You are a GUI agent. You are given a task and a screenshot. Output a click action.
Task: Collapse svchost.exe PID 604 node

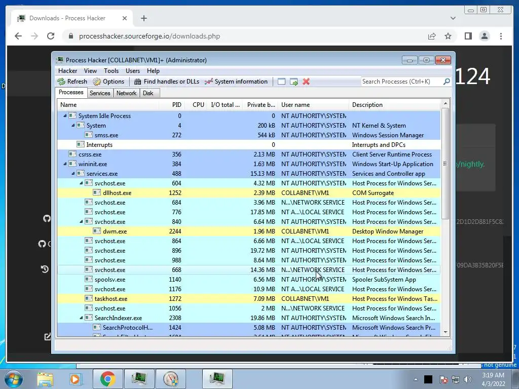81,183
